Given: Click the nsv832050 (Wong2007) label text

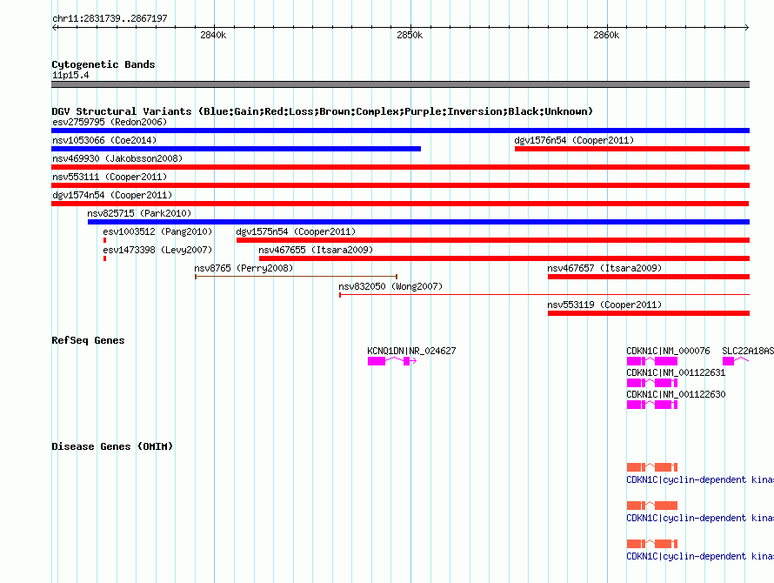Looking at the screenshot, I should [x=390, y=286].
